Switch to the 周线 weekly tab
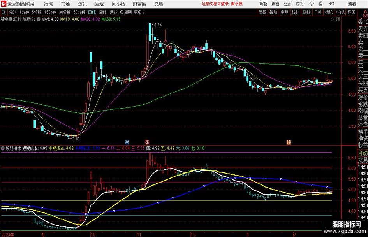 (103, 12)
